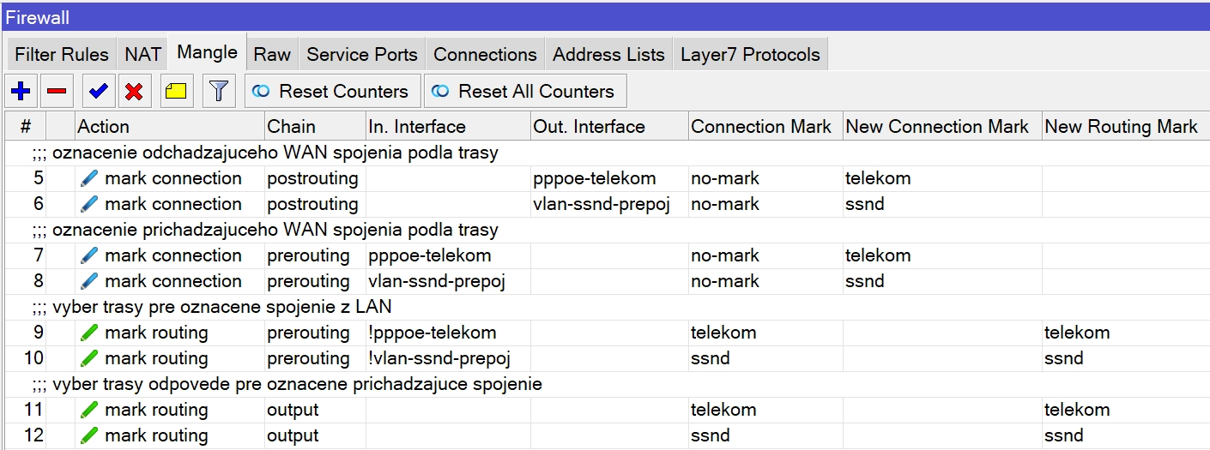Click the blue plus add rule icon
Image resolution: width=1210 pixels, height=450 pixels.
[x=20, y=91]
